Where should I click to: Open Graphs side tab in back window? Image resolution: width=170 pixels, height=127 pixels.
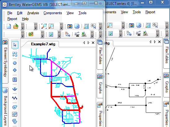[x=167, y=85]
